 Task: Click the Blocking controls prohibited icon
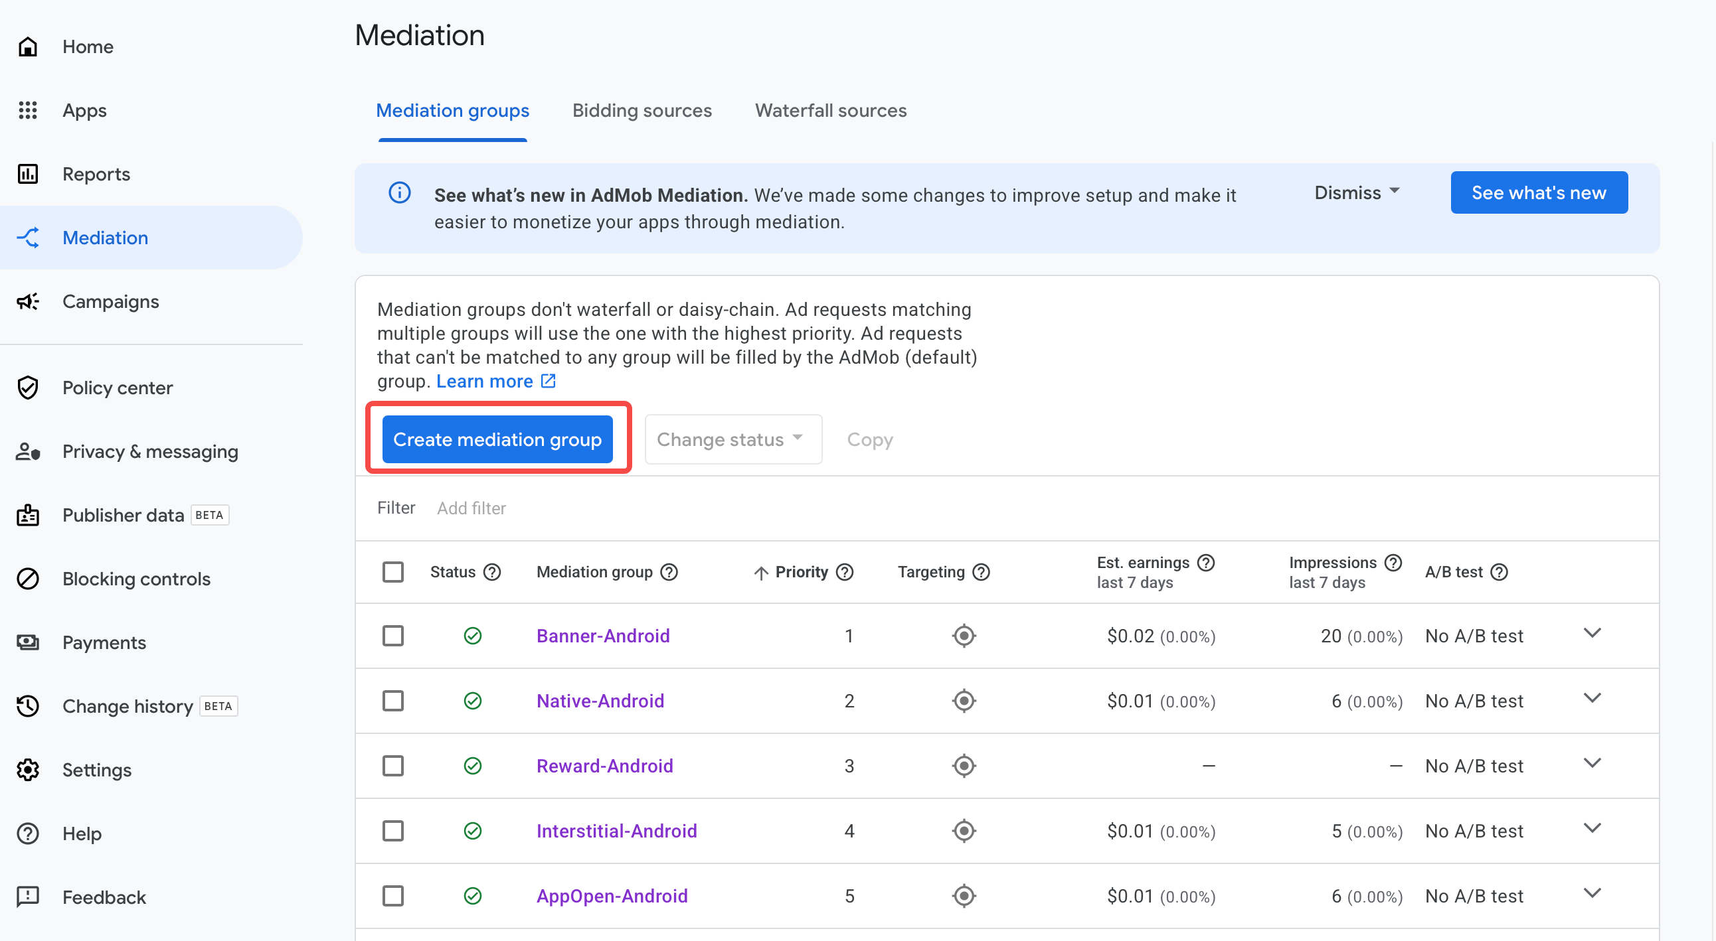pos(27,579)
